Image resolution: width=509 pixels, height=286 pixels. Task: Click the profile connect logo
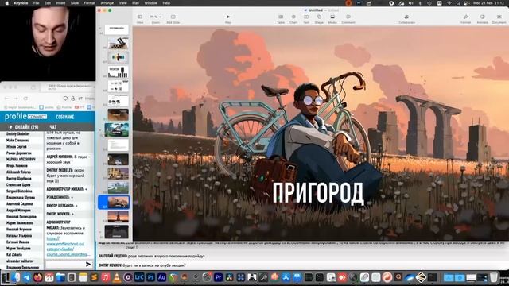coord(25,117)
